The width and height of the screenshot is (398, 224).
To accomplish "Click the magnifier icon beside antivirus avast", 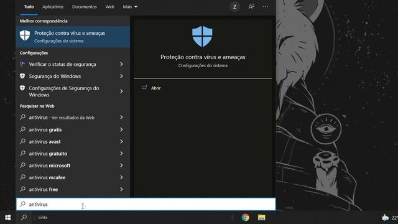I will [23, 141].
